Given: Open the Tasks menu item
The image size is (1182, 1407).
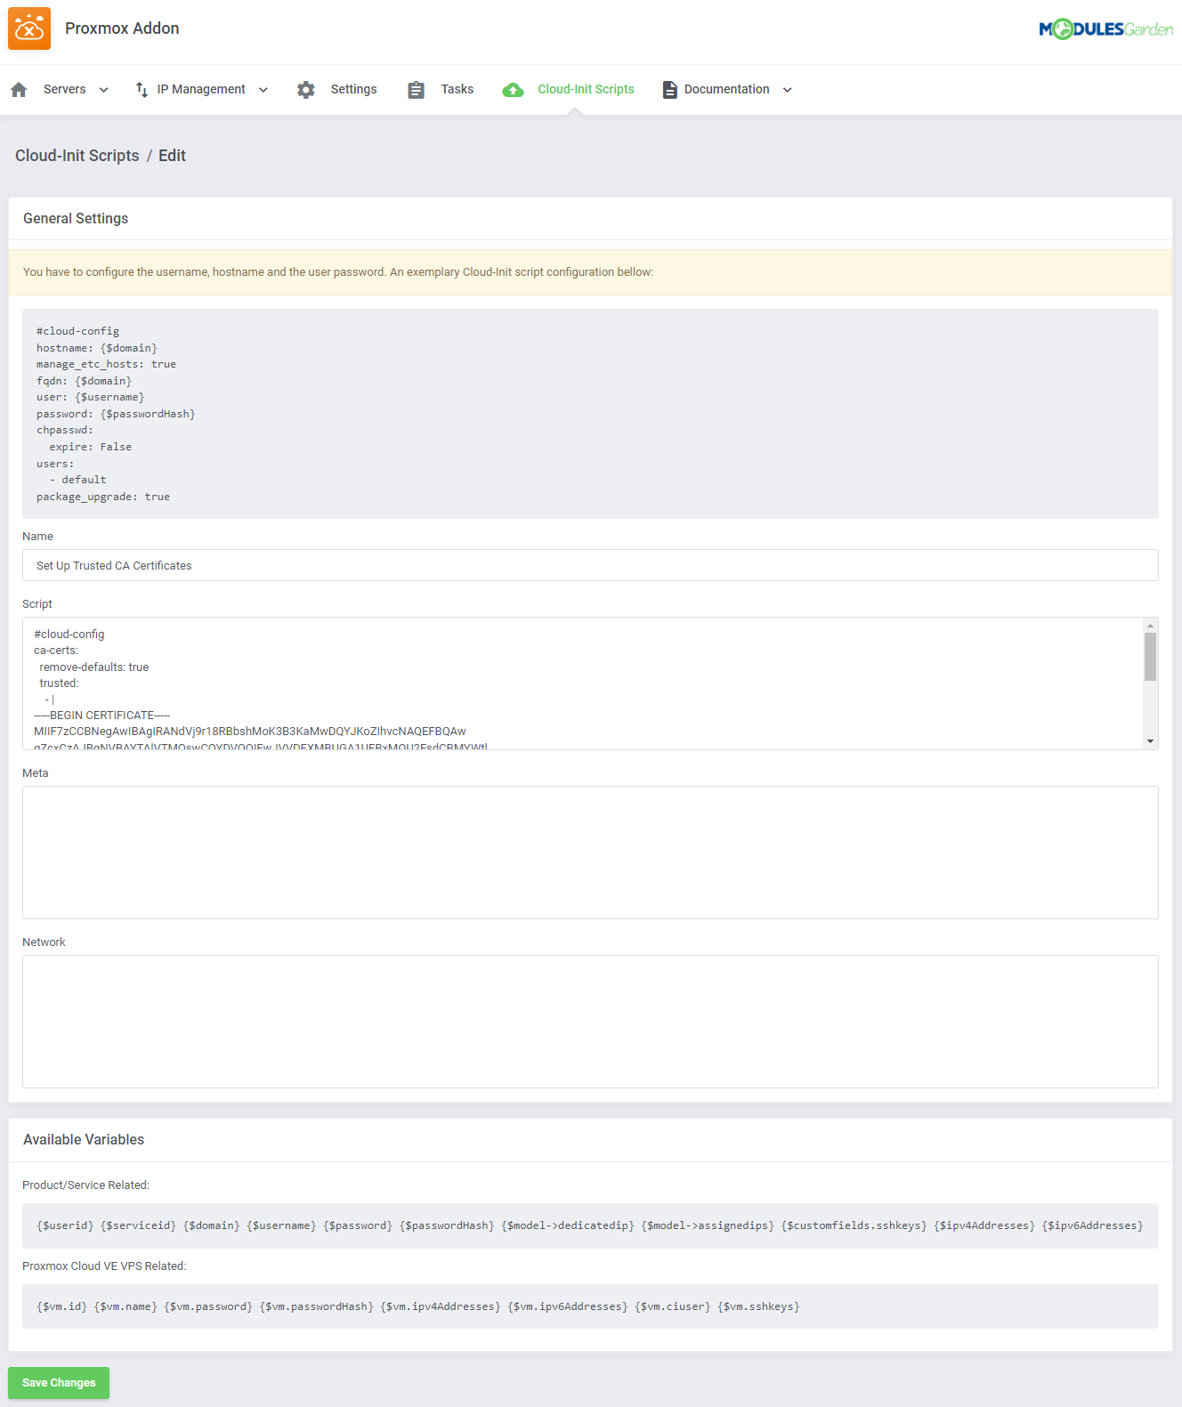Looking at the screenshot, I should coord(457,89).
